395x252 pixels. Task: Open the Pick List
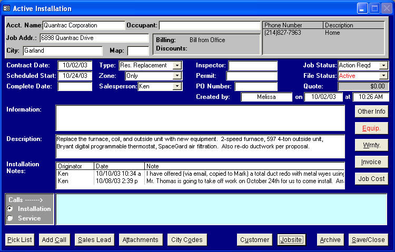click(20, 240)
